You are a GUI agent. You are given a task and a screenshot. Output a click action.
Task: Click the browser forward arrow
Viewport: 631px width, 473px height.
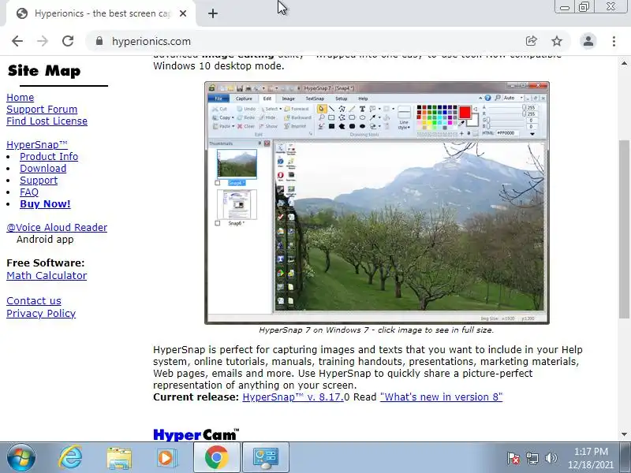tap(43, 41)
